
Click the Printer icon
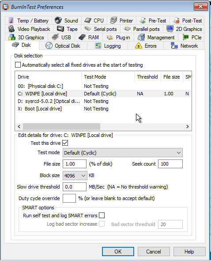(113, 20)
